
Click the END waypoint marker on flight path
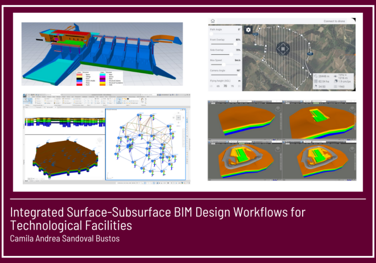coord(310,54)
